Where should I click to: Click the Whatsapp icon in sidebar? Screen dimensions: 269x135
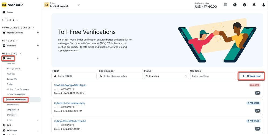point(4,130)
